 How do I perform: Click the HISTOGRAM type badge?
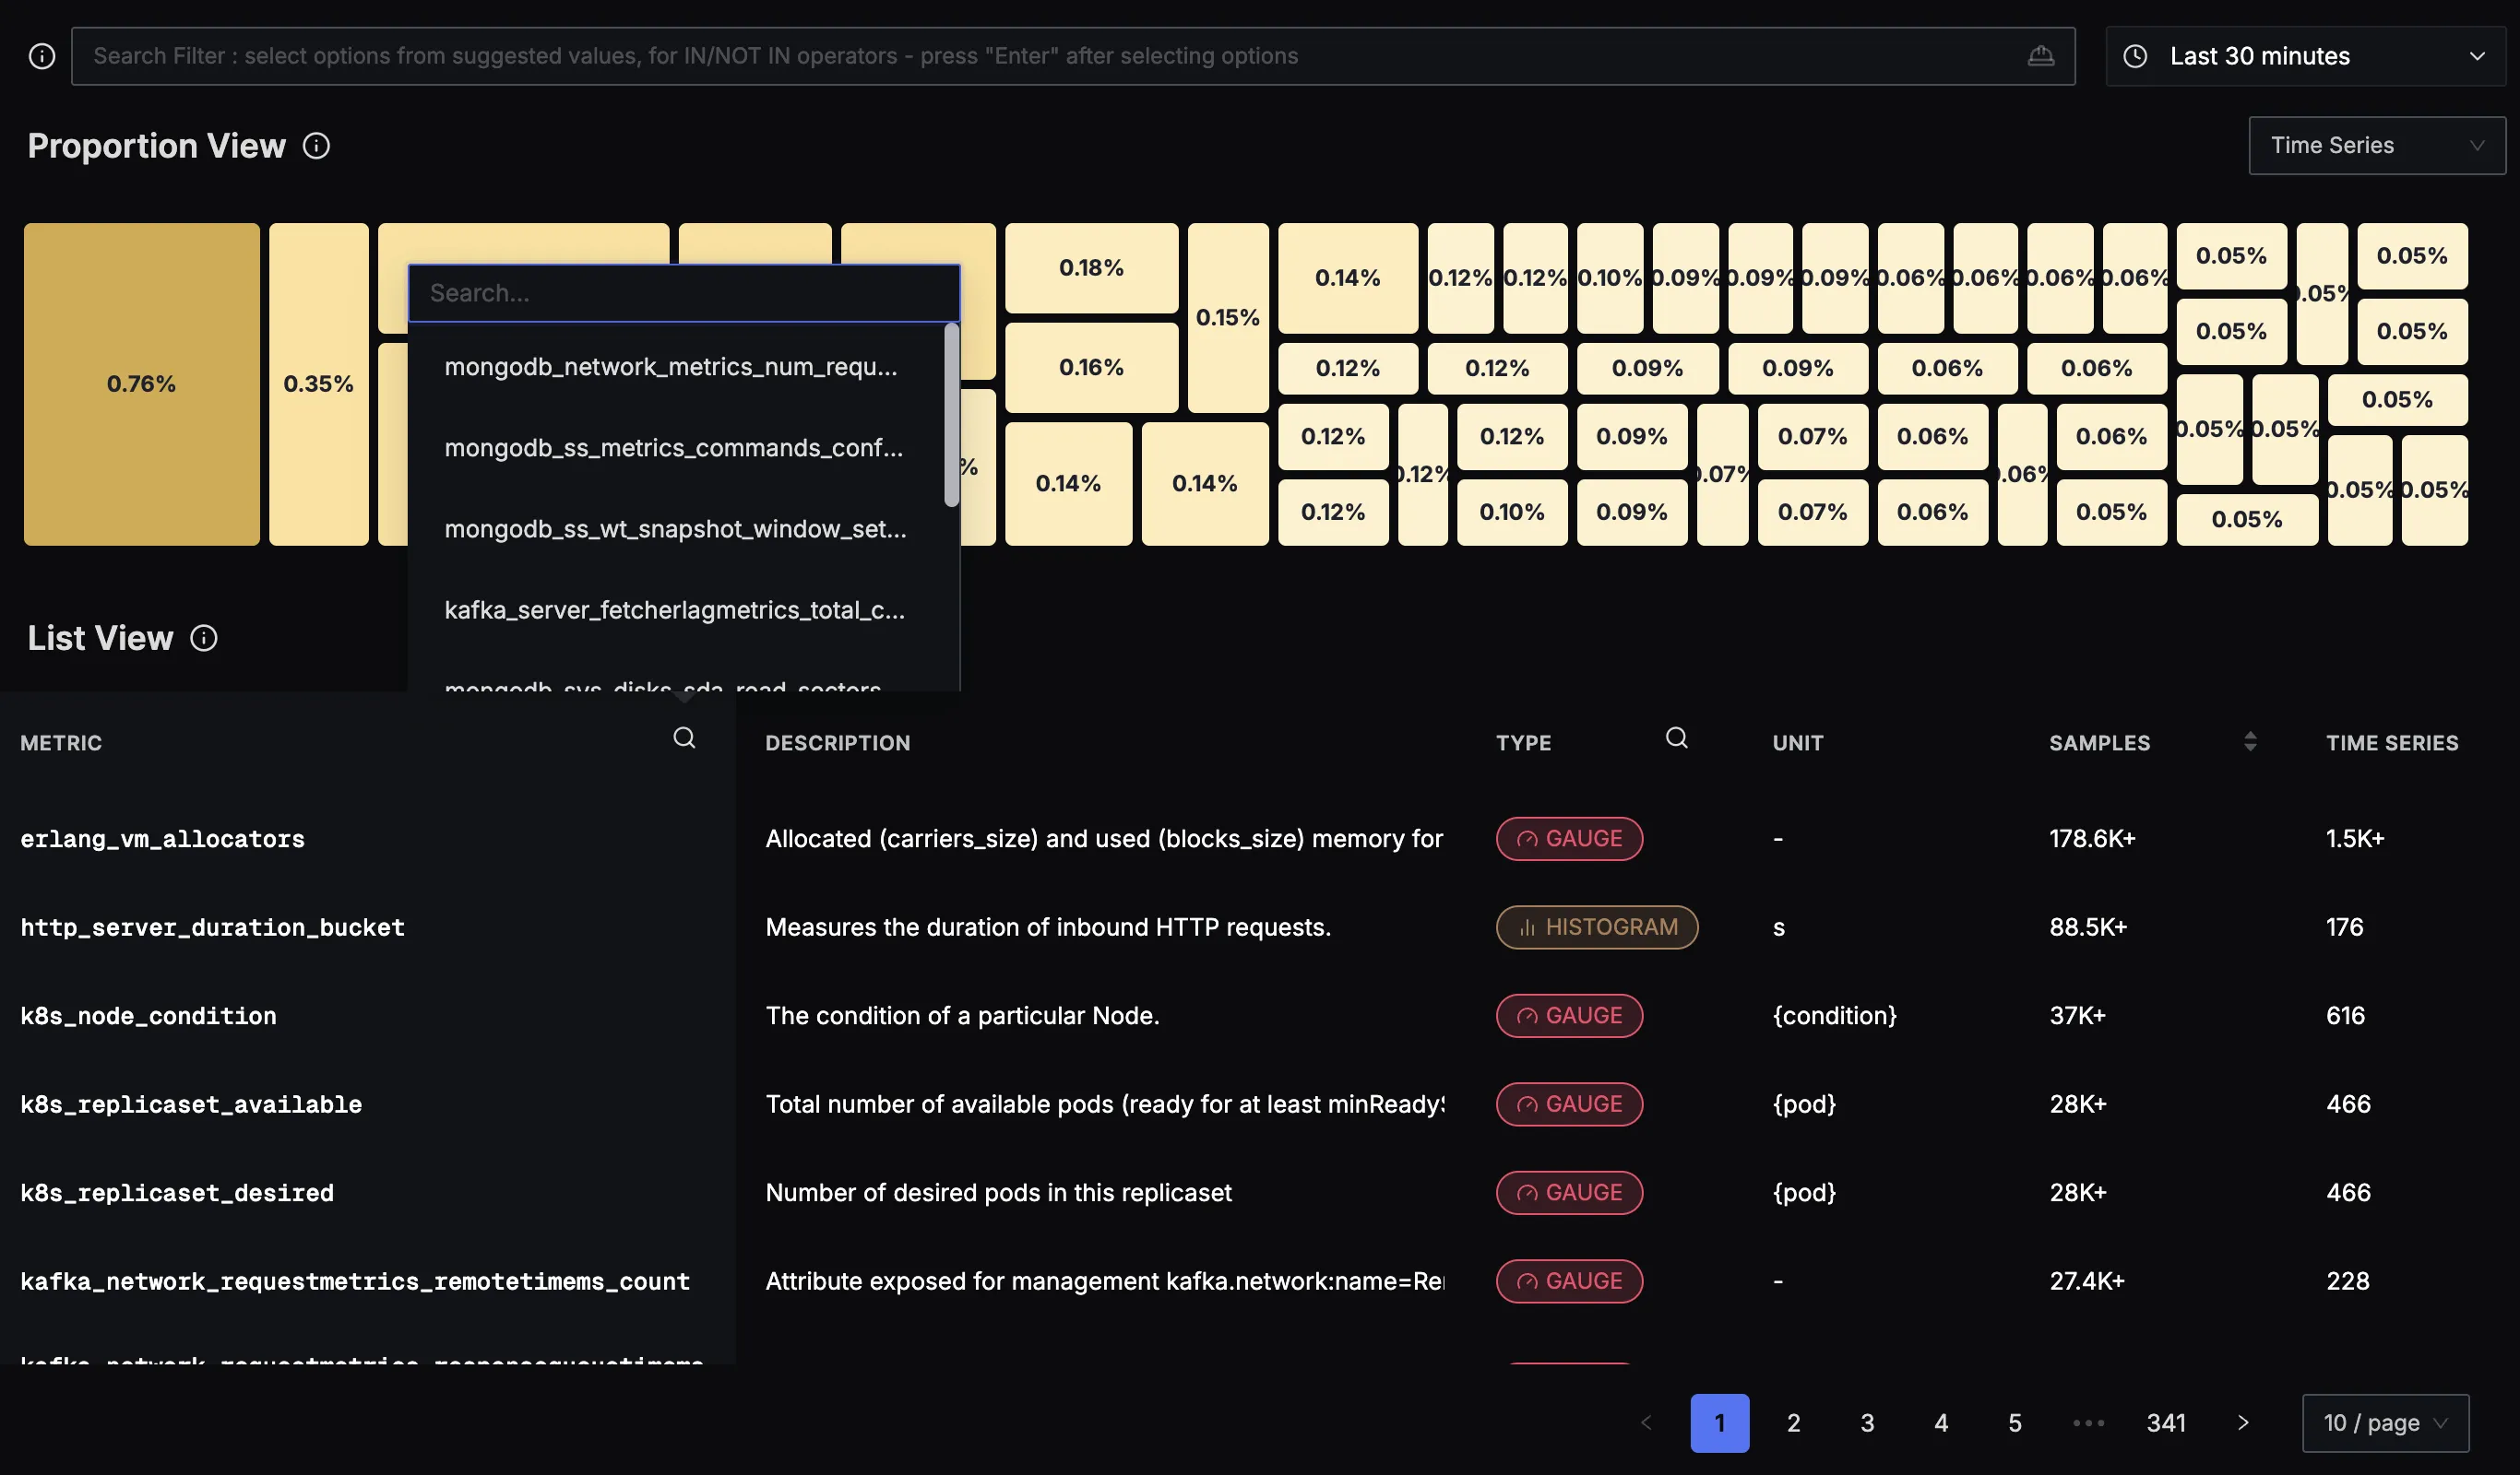[1597, 927]
